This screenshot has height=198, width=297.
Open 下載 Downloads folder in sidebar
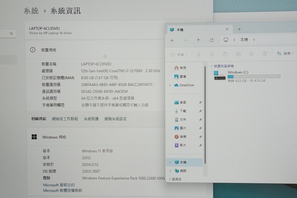(x=180, y=111)
